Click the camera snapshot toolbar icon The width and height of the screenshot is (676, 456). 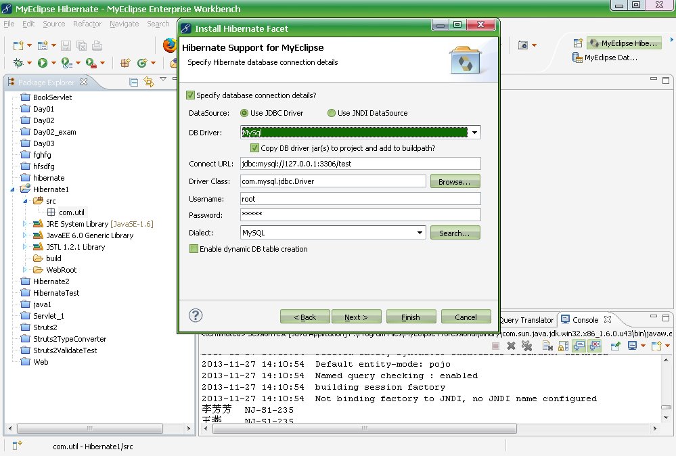[523, 45]
